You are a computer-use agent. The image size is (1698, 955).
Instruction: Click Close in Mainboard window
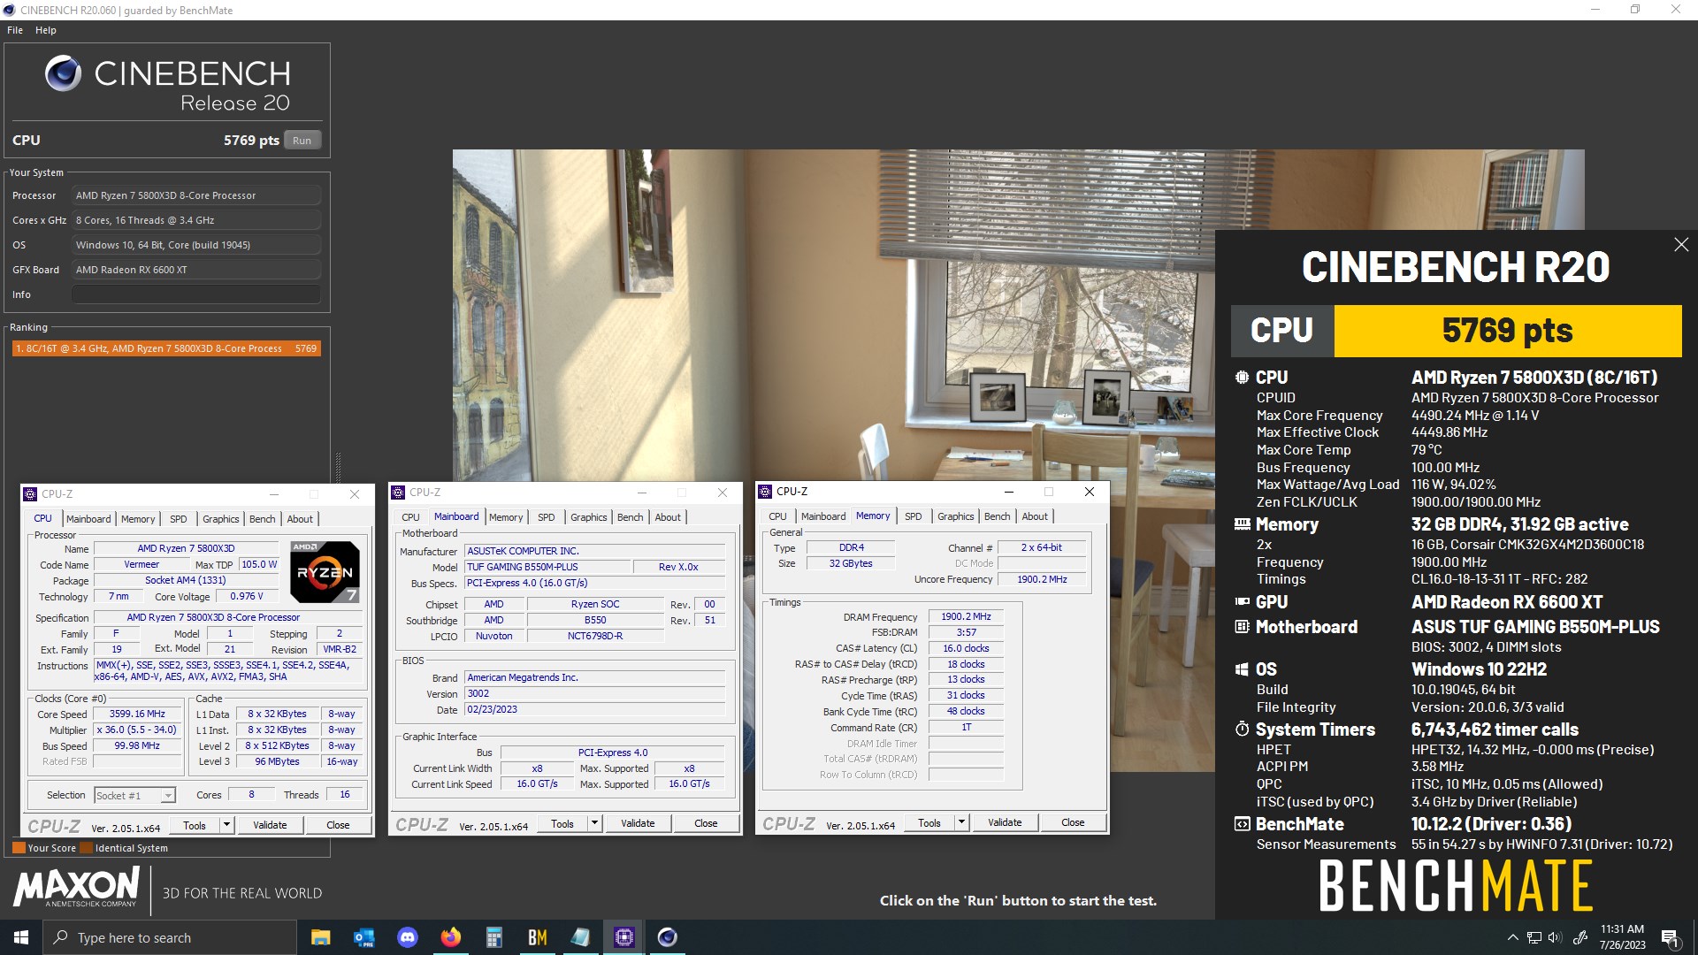click(x=706, y=823)
